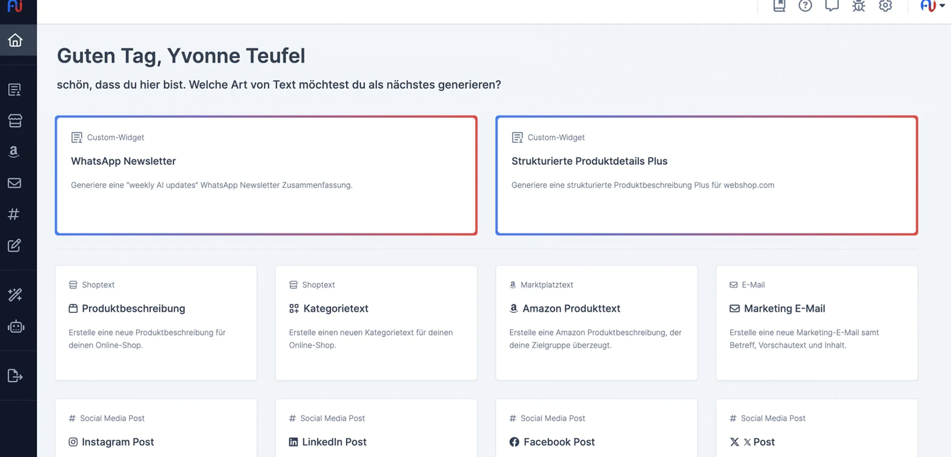The width and height of the screenshot is (951, 457).
Task: Select the Home icon in the sidebar
Action: pyautogui.click(x=15, y=40)
